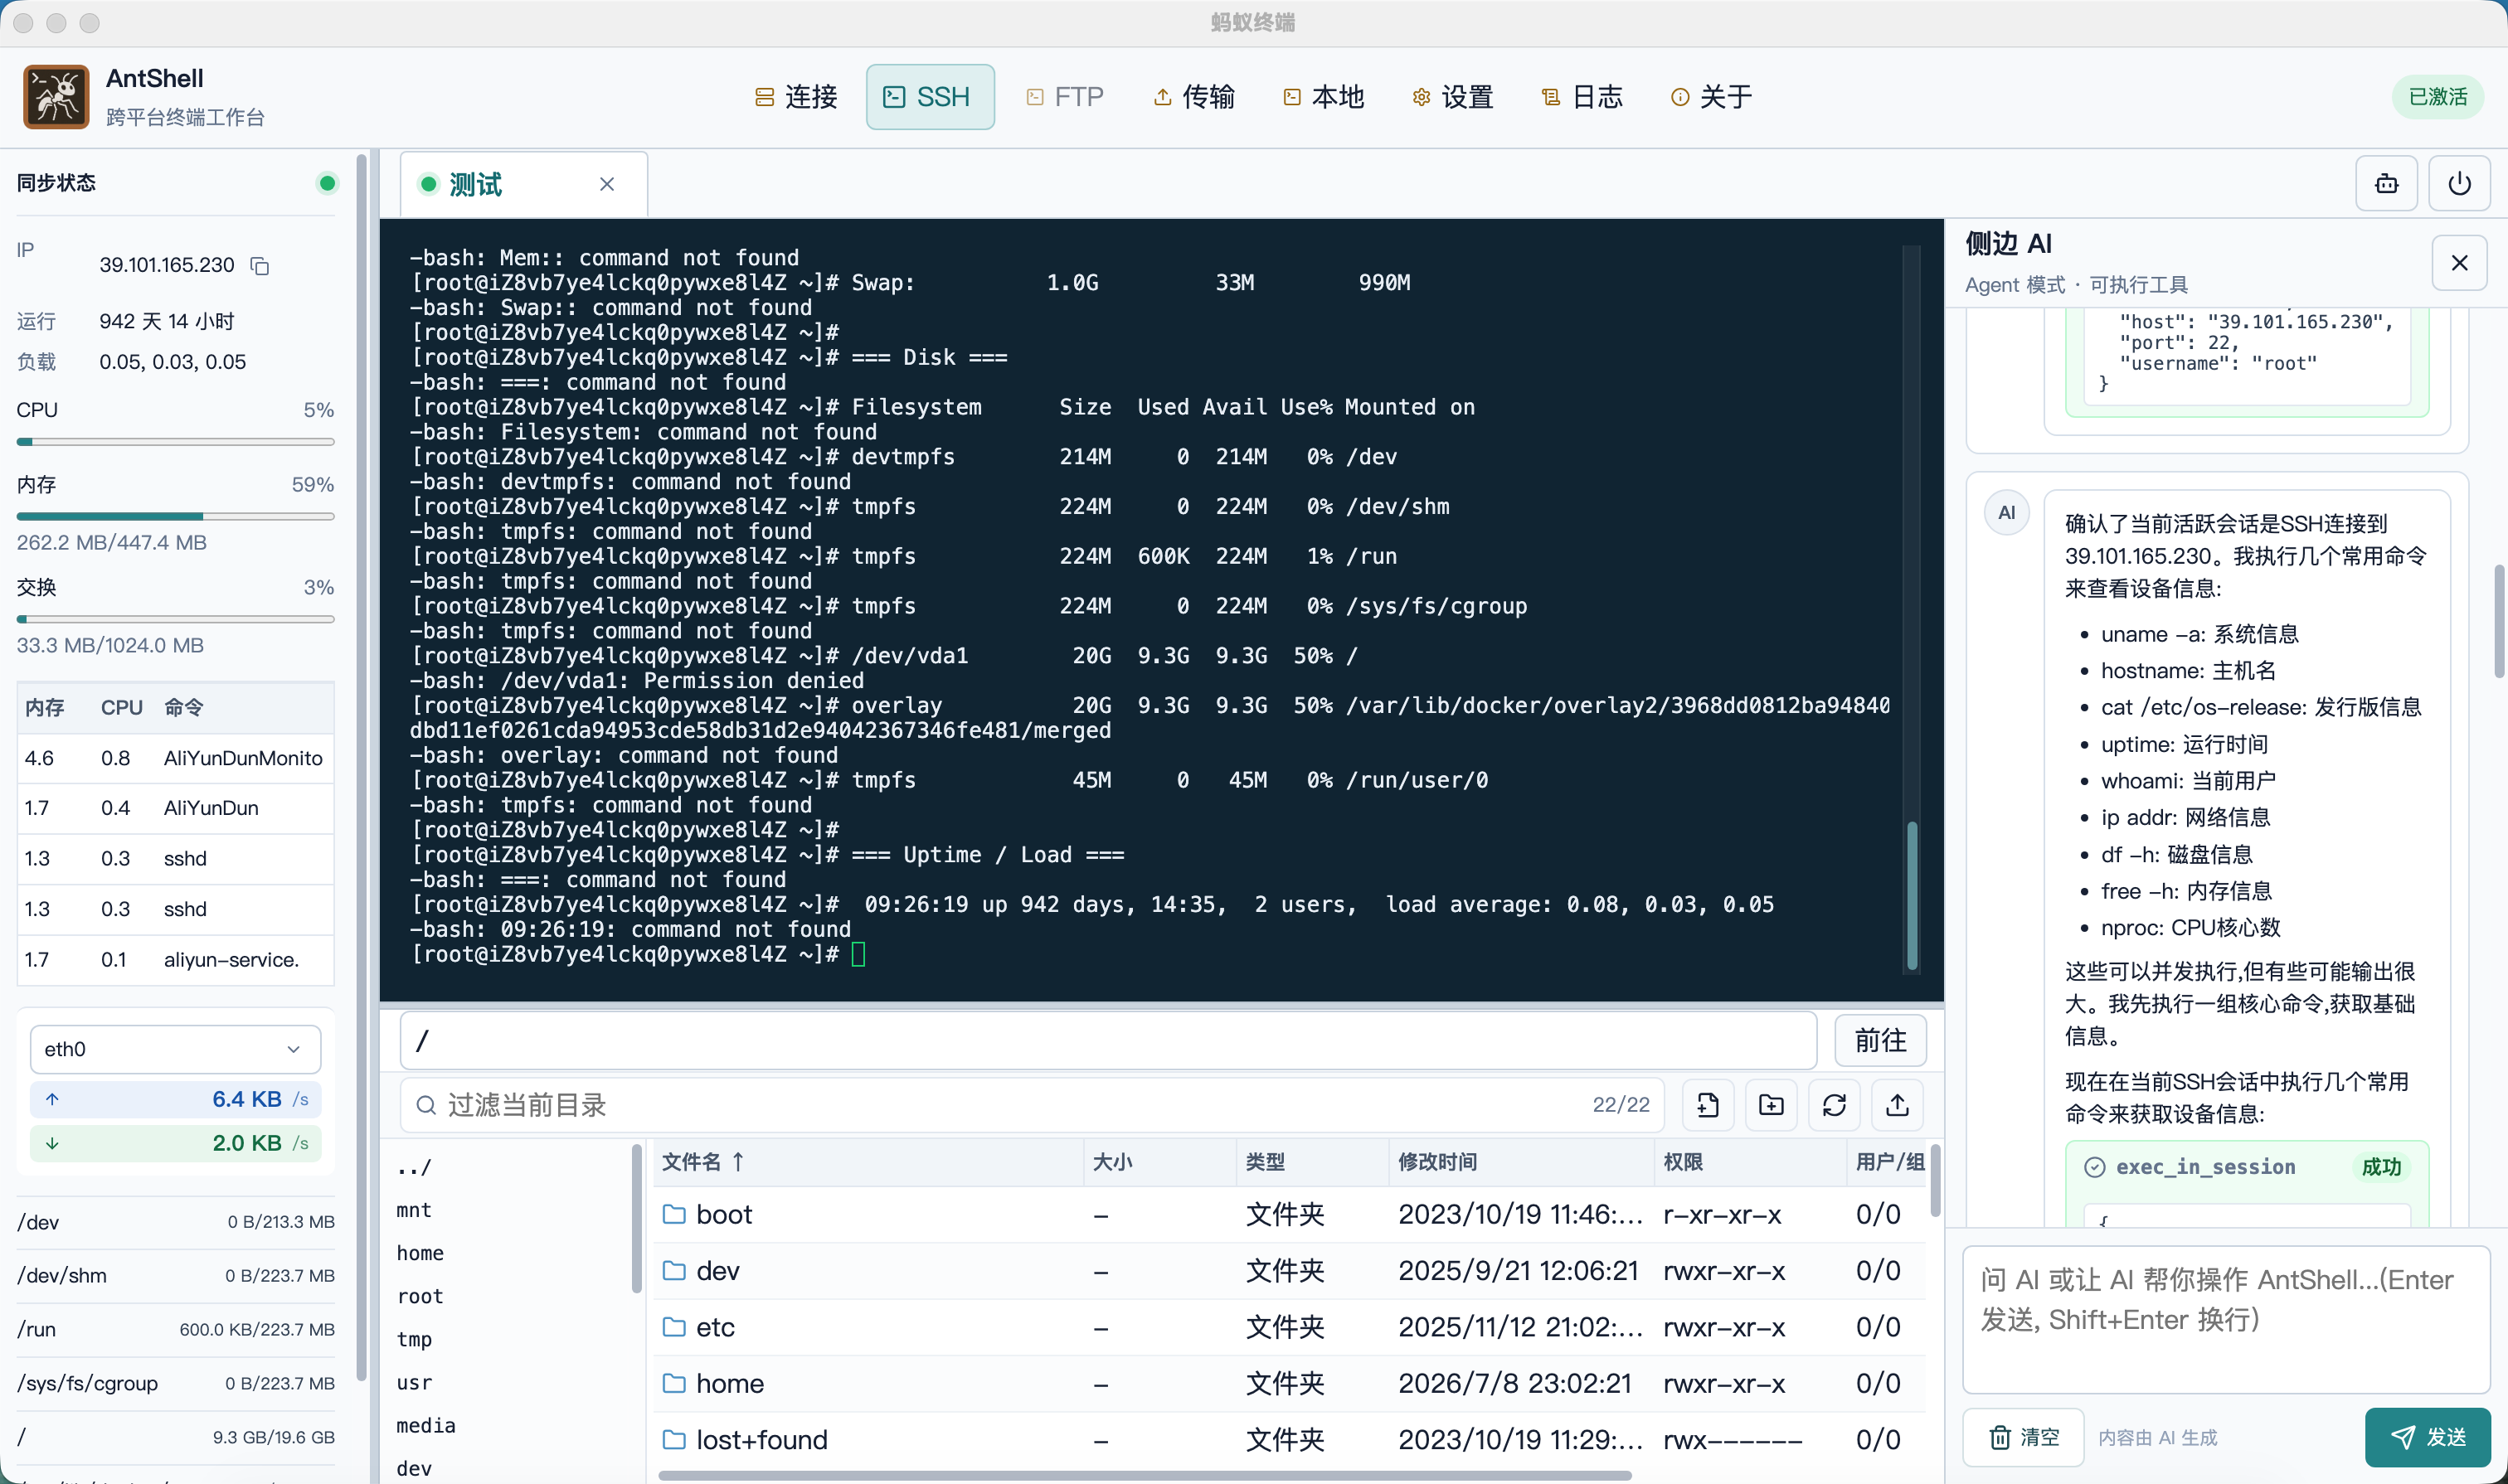Click the 已激活 activated badge
2508x1484 pixels.
[2437, 97]
